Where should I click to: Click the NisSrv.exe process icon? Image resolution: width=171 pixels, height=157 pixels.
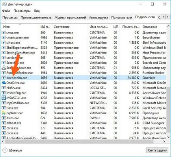pos(4,88)
